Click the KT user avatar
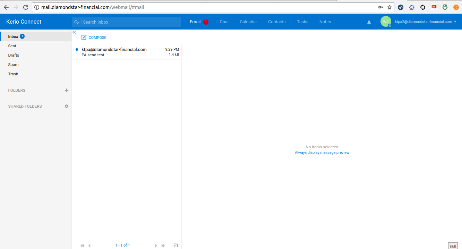This screenshot has width=462, height=249. [386, 22]
